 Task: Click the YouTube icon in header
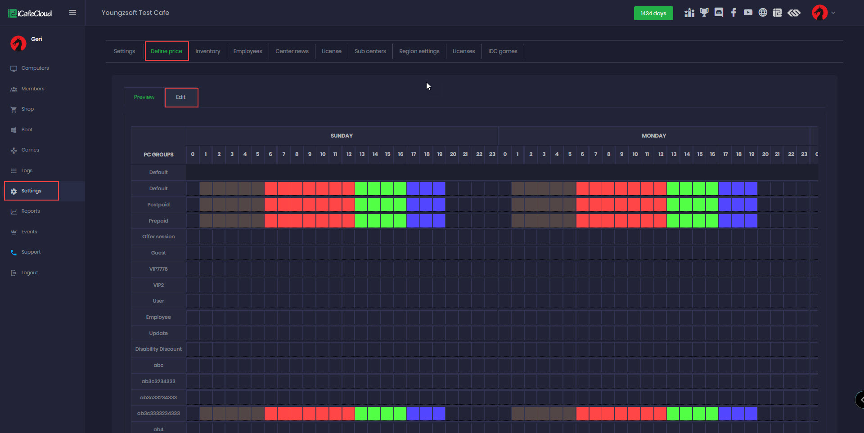pyautogui.click(x=748, y=13)
